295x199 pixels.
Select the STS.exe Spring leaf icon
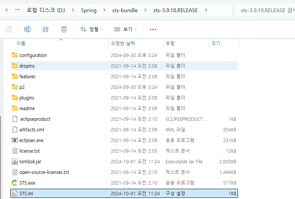(15, 183)
